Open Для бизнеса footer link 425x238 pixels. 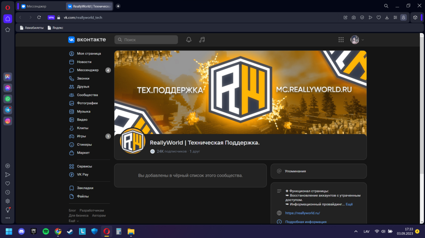click(79, 216)
